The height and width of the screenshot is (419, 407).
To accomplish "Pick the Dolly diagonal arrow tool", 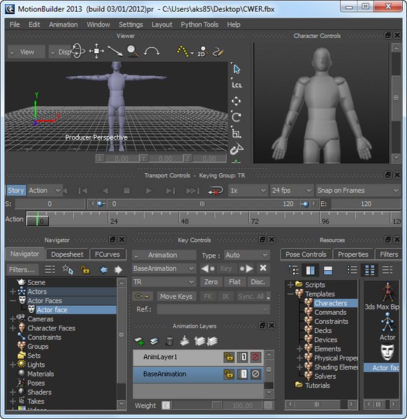I will tap(114, 51).
